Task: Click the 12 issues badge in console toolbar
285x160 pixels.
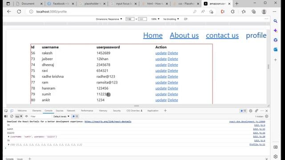Action: pyautogui.click(x=75, y=116)
